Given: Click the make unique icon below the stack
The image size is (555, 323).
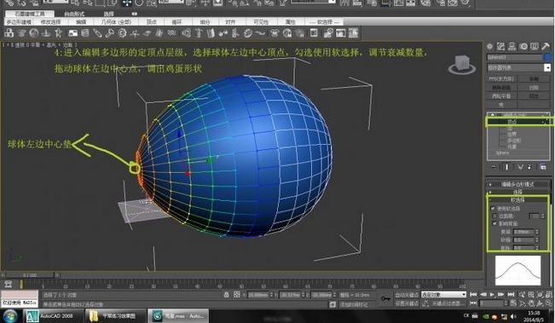Looking at the screenshot, I should tap(520, 167).
